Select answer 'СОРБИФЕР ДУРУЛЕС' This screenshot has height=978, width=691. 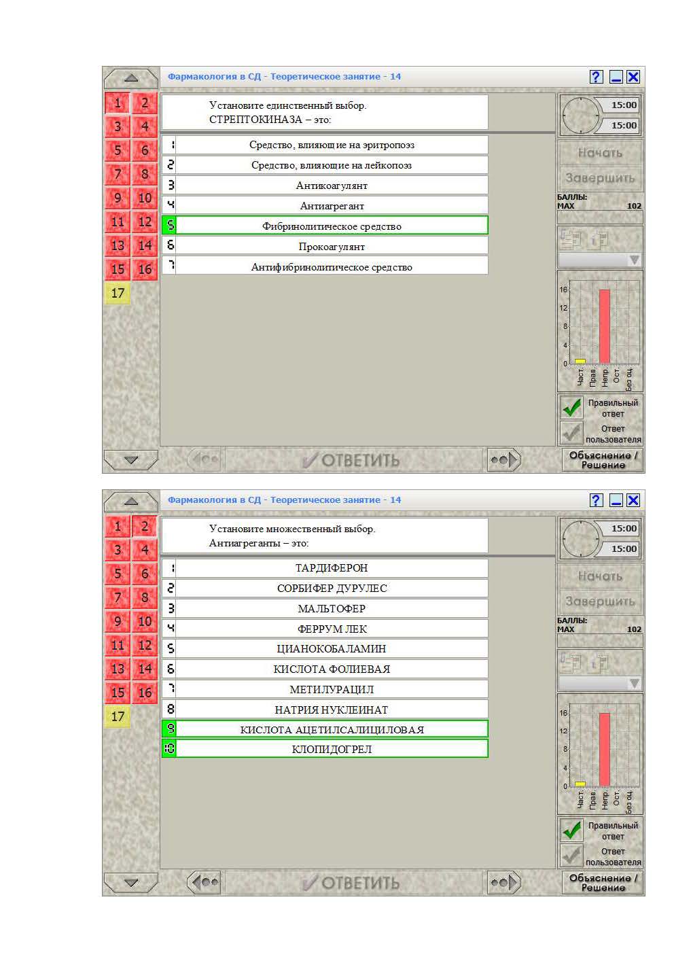(325, 588)
